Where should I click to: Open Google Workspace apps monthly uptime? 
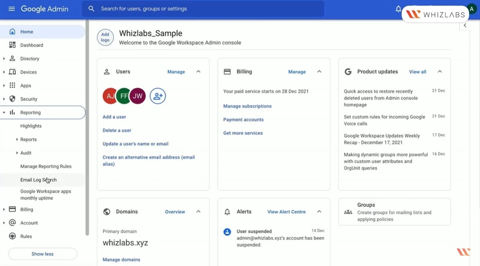pyautogui.click(x=46, y=194)
